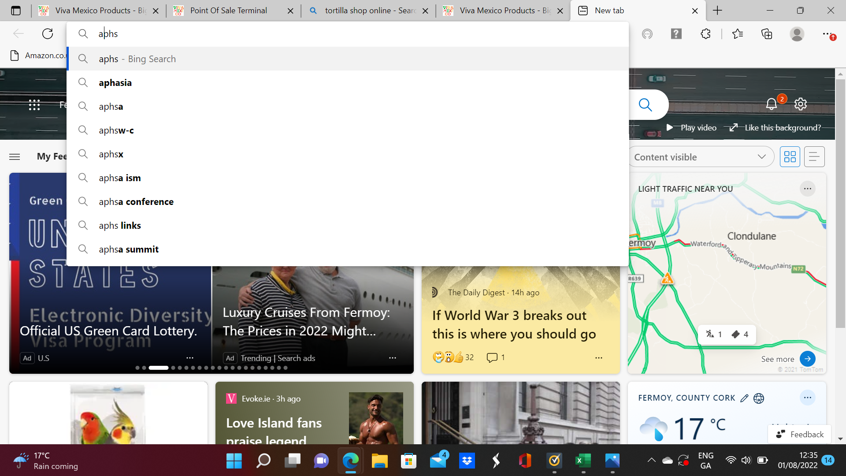Open the Mail app in taskbar
846x476 pixels.
pos(438,461)
